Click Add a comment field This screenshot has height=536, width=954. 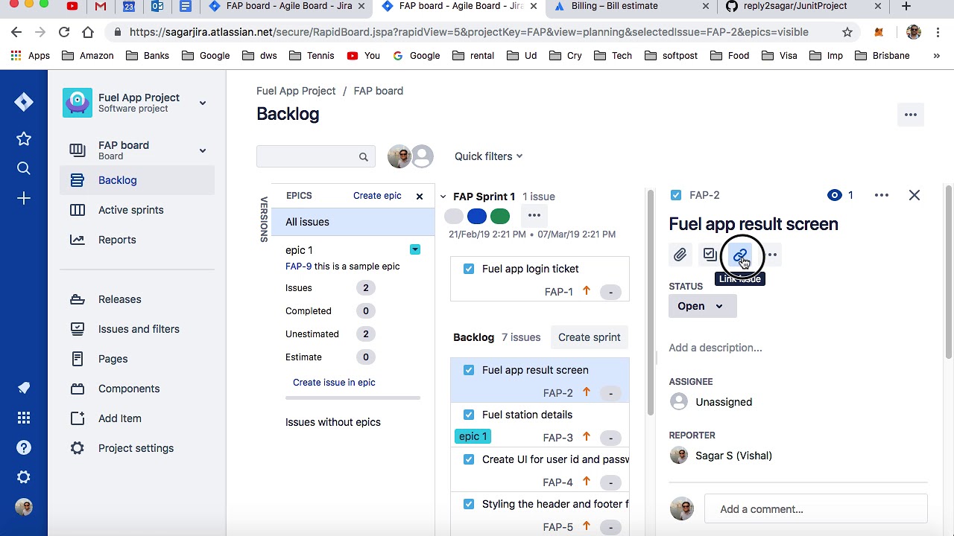[x=816, y=509]
